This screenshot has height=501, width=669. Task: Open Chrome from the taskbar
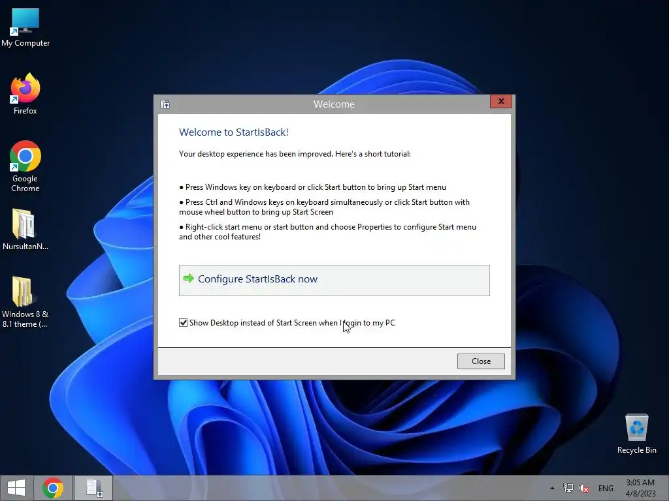pos(53,488)
